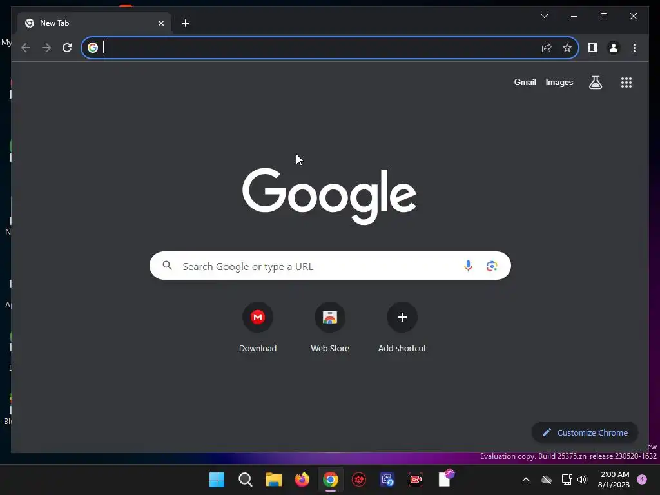
Task: Open the red camera recorder taskbar icon
Action: click(x=416, y=480)
